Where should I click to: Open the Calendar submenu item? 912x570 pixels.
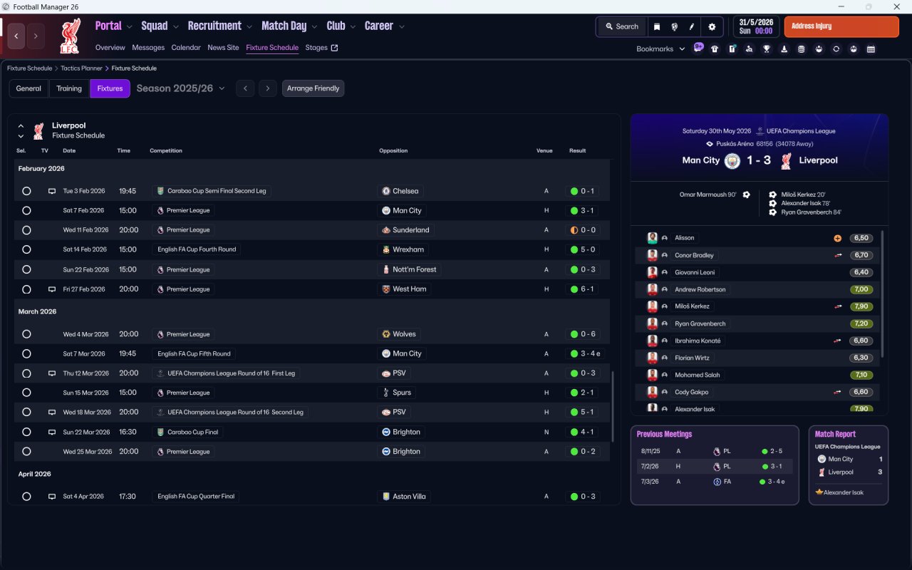[x=186, y=48]
